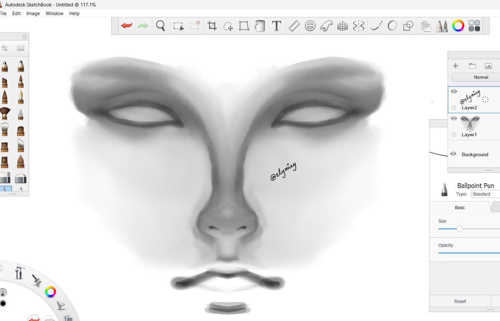Viewport: 500px width, 321px height.
Task: Add a layer group folder
Action: 472,66
